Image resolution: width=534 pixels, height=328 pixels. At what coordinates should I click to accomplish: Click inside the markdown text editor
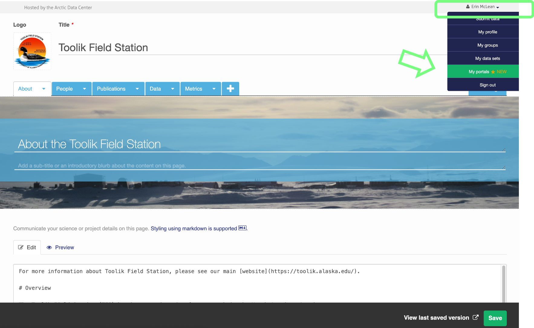click(x=258, y=284)
